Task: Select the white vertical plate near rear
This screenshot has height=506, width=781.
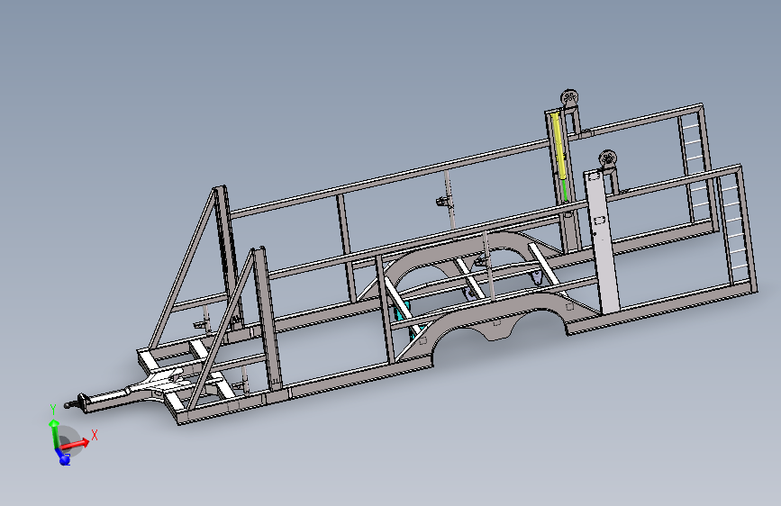Action: click(x=602, y=241)
